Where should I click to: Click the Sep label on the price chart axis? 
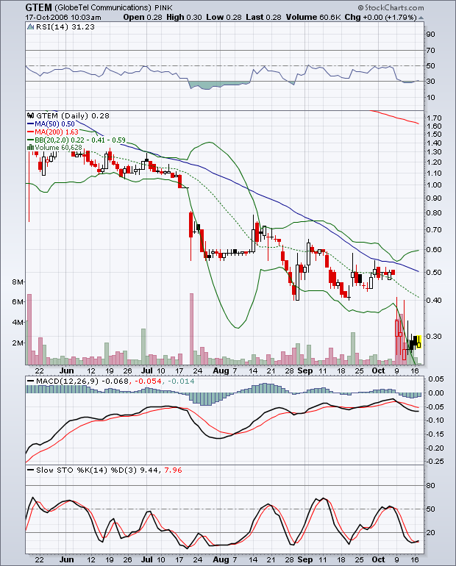[x=305, y=370]
